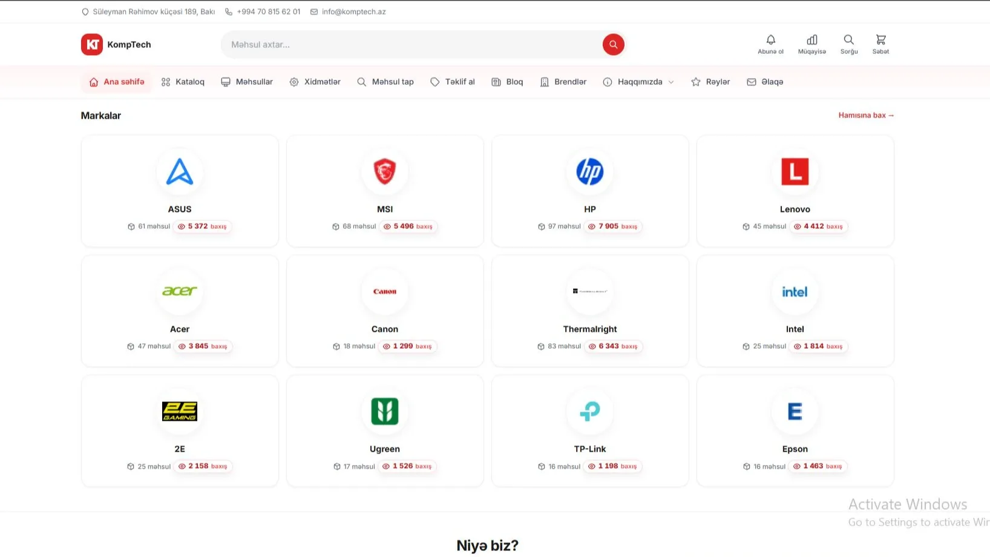Click the 1 814 baxış badge on Intel

818,346
